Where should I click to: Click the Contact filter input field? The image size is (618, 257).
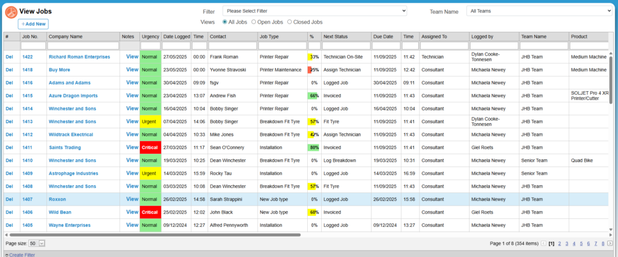tap(232, 46)
